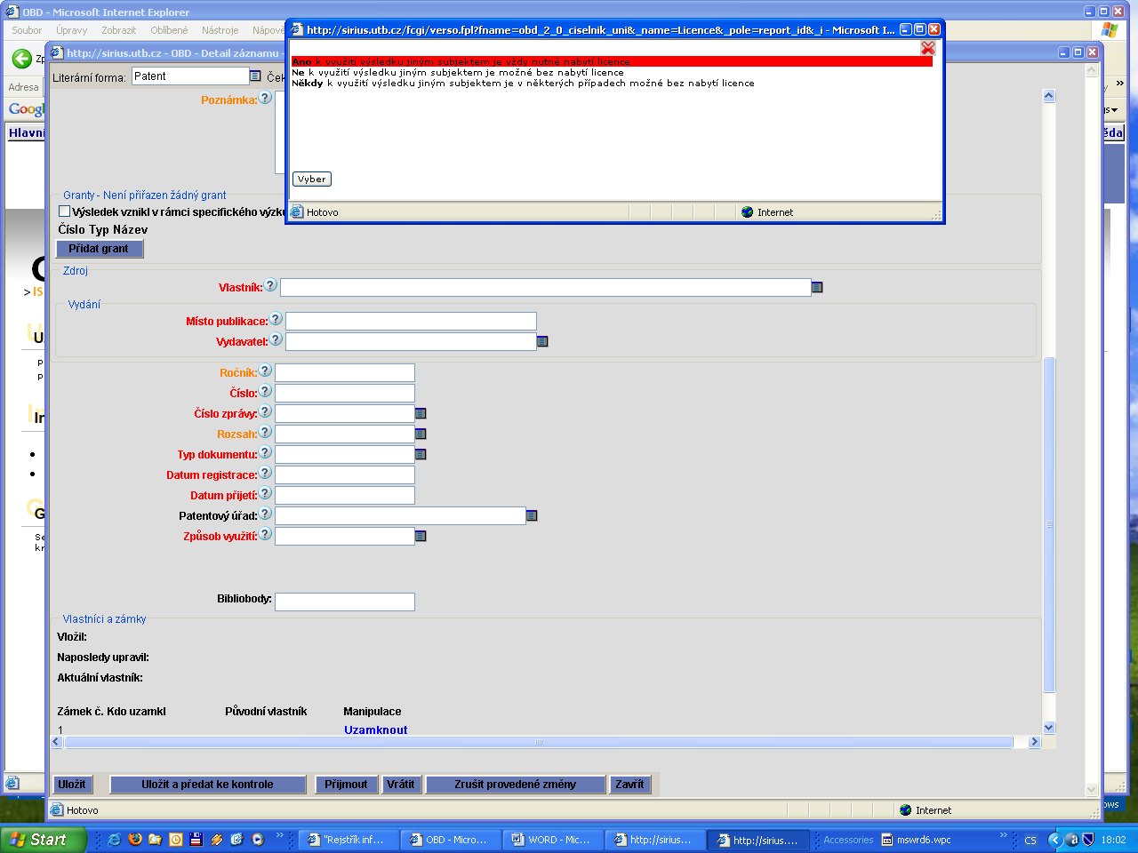Click the Přidat grant button

[99, 249]
